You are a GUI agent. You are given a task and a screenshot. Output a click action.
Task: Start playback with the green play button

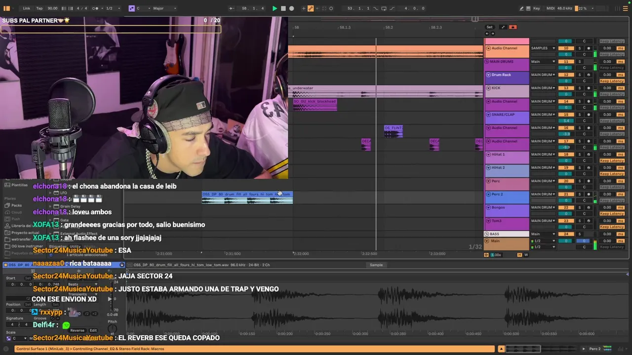click(275, 8)
